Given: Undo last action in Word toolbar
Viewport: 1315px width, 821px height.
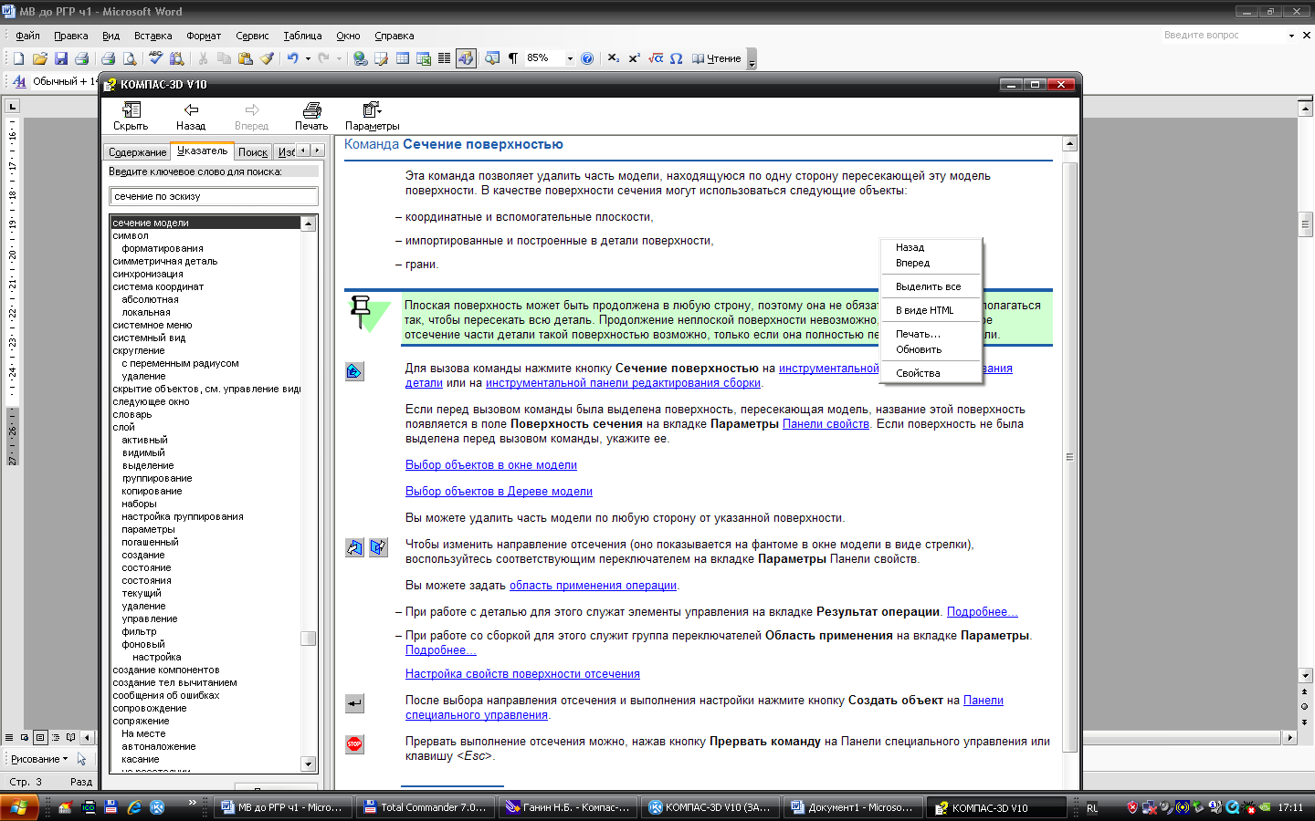Looking at the screenshot, I should (x=292, y=58).
